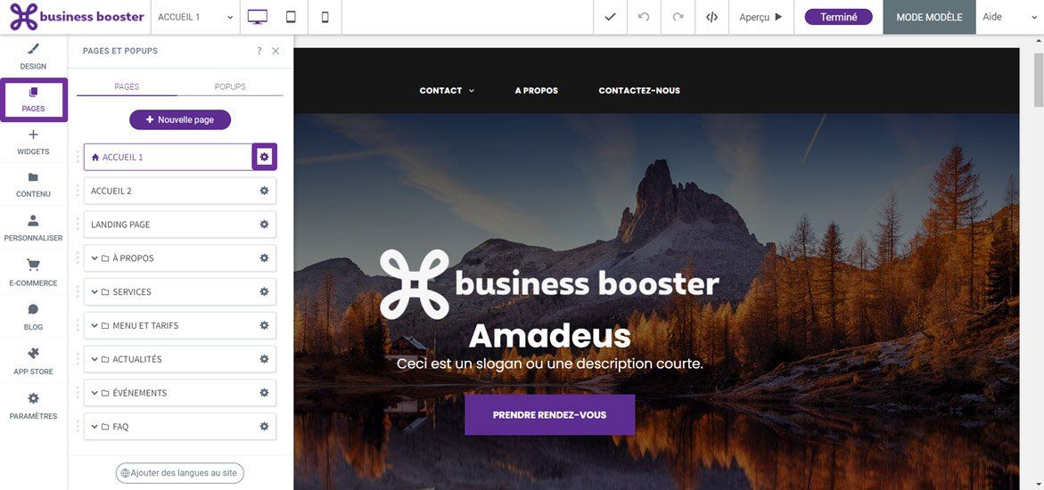Undo the last change
Screen dimensions: 1044x490
643,17
